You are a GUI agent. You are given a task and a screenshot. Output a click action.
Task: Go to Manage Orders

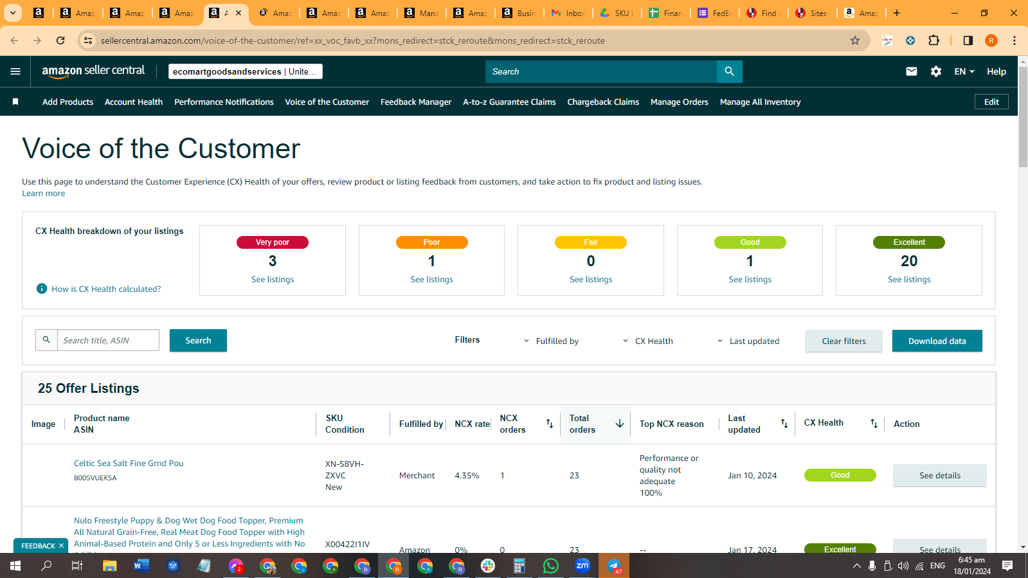click(680, 102)
